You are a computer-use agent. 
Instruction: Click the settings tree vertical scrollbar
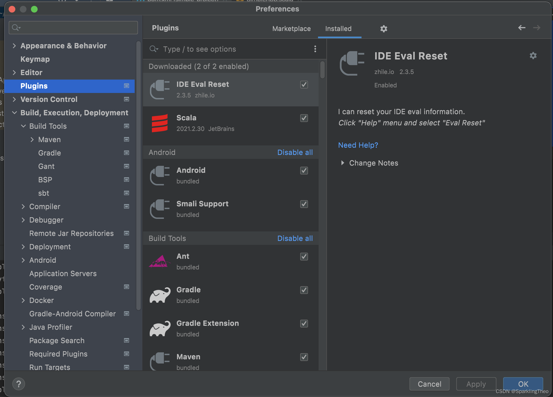pos(139,176)
